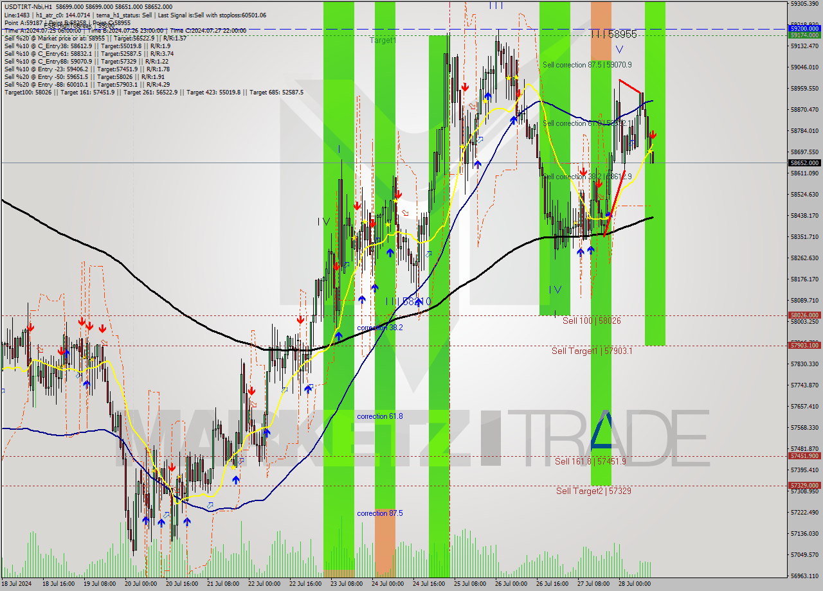Click the red 58026.000 price tag
The image size is (823, 591).
804,315
